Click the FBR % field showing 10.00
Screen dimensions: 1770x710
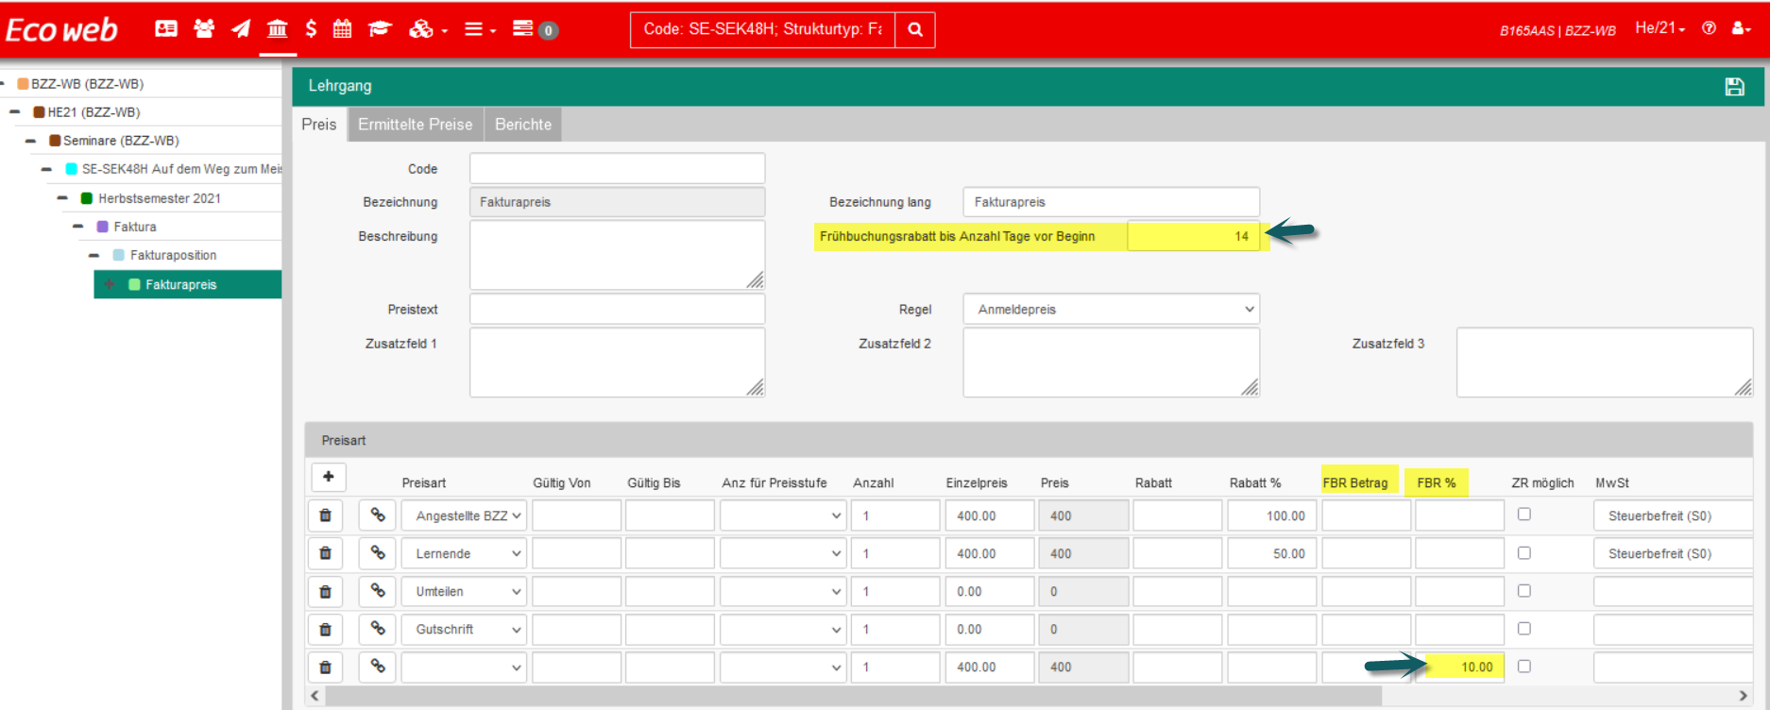click(1459, 667)
